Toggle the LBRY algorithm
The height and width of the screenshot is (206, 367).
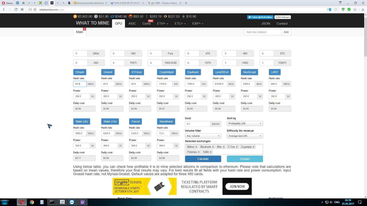(x=274, y=72)
